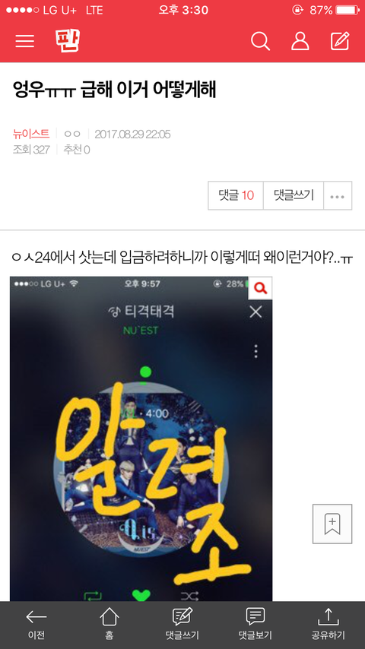Tap the compose post icon
The image size is (365, 649).
[x=340, y=41]
